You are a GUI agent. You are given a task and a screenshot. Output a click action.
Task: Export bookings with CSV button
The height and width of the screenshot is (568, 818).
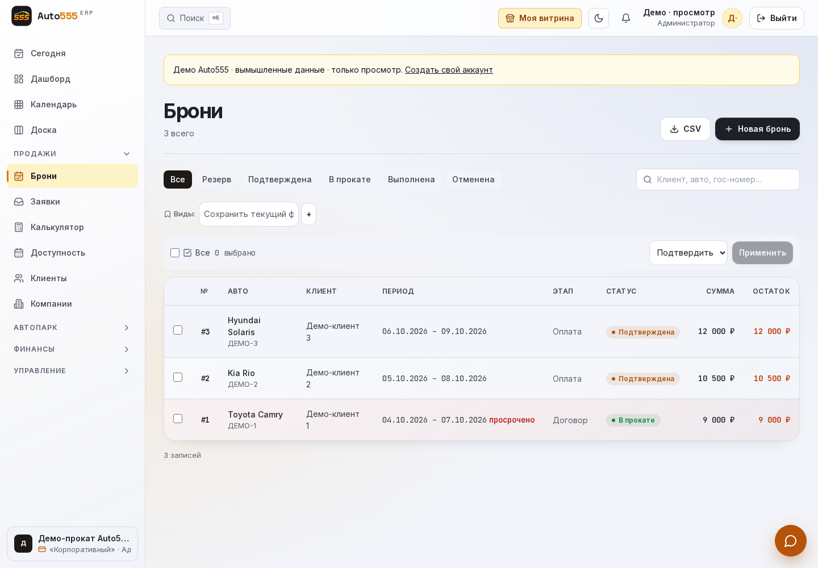point(685,129)
